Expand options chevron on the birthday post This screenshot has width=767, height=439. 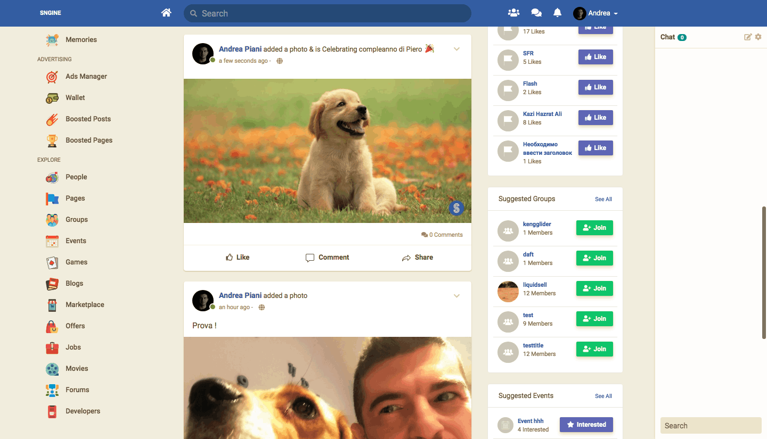pyautogui.click(x=456, y=49)
